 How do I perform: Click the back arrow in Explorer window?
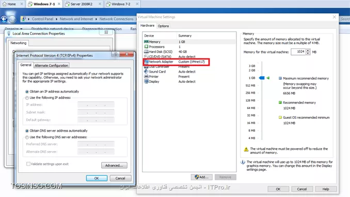point(4,20)
